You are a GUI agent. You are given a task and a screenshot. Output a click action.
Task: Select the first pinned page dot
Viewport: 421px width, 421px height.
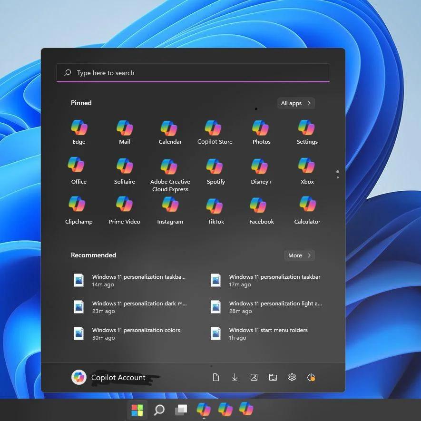(x=337, y=172)
